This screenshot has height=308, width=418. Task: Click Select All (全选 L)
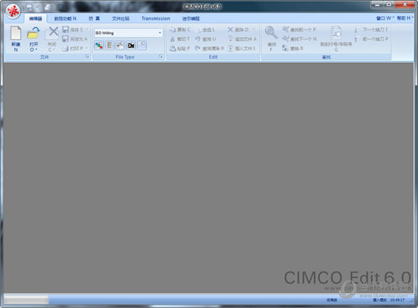[x=205, y=30]
